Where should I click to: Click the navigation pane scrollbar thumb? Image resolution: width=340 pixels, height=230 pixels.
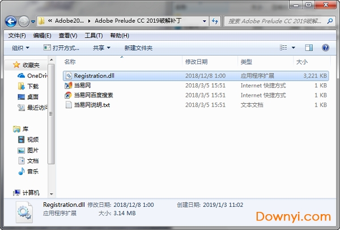tap(51, 114)
